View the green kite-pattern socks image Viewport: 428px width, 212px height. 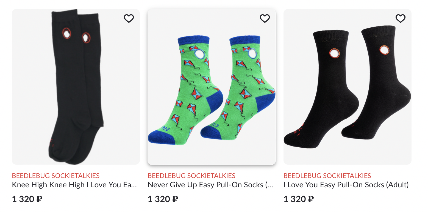click(212, 87)
